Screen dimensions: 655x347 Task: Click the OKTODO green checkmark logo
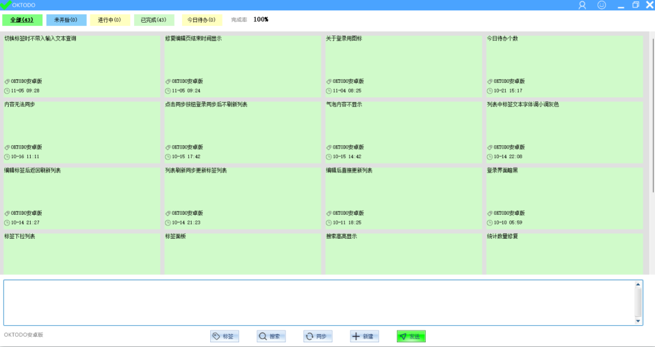pos(5,5)
